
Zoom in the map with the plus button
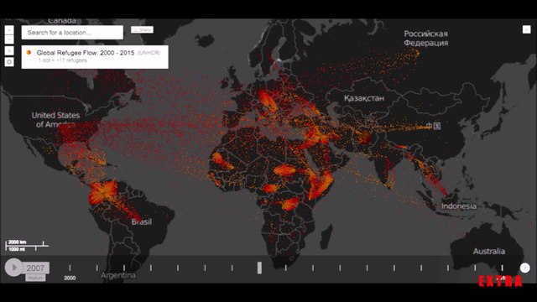9,30
